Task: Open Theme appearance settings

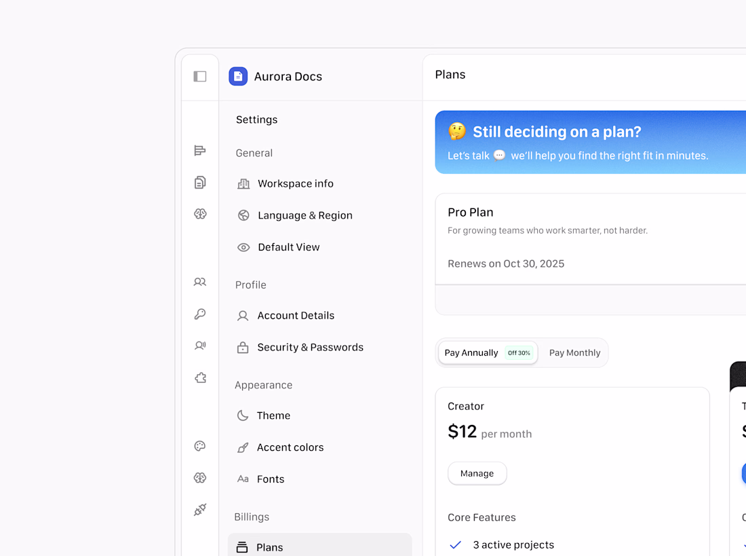Action: click(273, 416)
